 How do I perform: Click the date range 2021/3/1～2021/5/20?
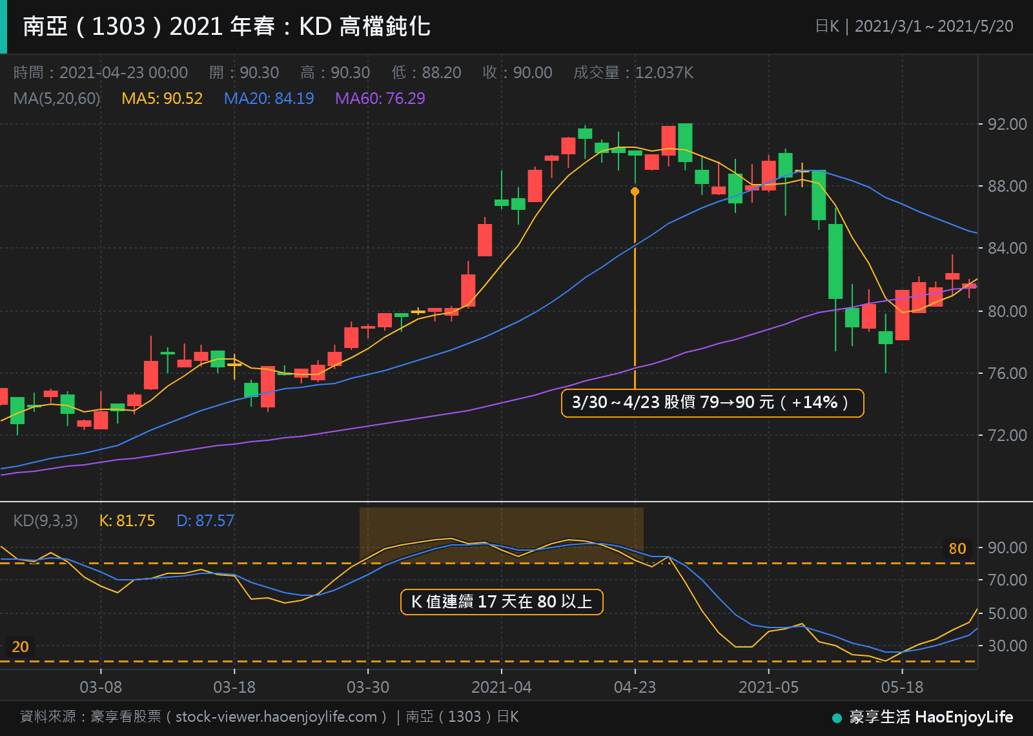coord(934,26)
